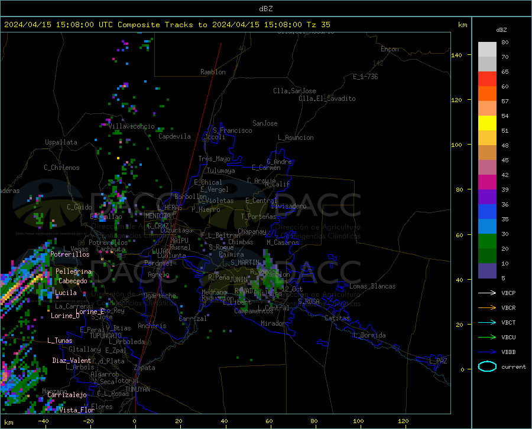This screenshot has height=429, width=532.
Task: Click the 'Pellegrina' map label
Action: [74, 271]
